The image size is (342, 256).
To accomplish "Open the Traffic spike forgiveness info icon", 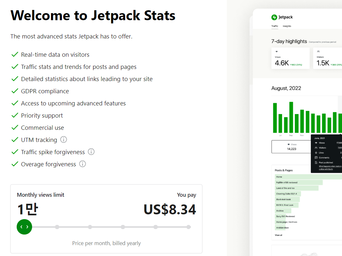I will tap(91, 152).
